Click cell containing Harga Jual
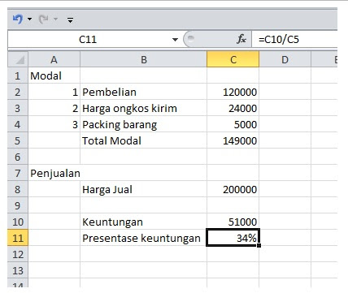 click(143, 189)
